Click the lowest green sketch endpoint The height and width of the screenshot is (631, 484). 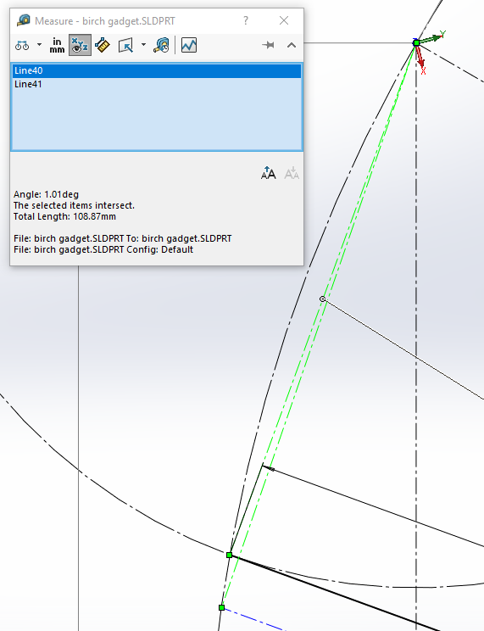tap(222, 607)
